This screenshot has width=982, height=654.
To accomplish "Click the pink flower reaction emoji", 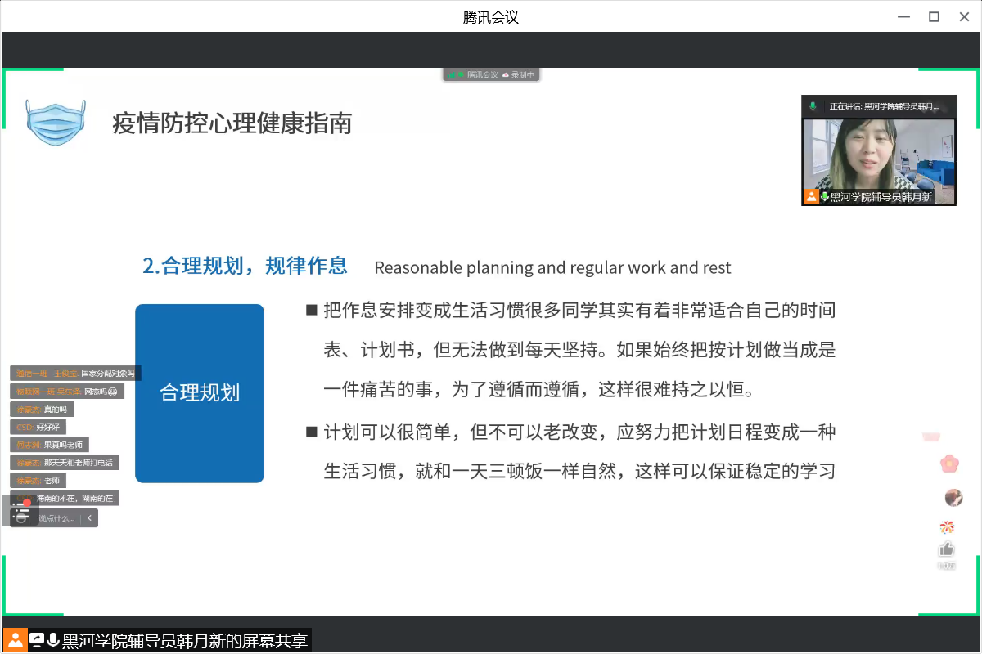I will (x=948, y=464).
